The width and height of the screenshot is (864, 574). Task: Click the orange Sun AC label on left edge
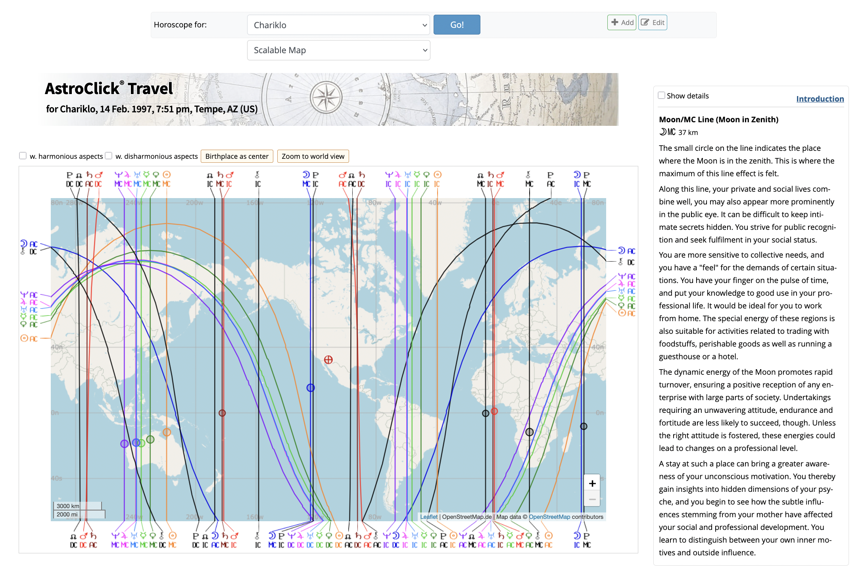(x=29, y=339)
